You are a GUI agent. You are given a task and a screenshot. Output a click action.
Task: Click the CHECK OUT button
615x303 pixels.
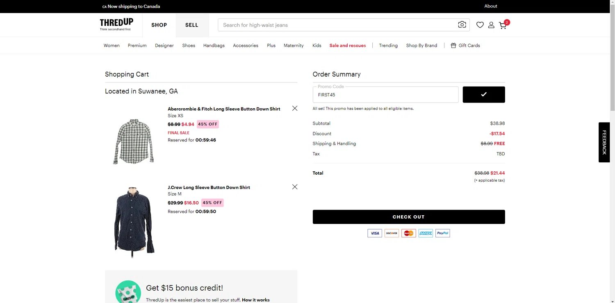click(409, 217)
